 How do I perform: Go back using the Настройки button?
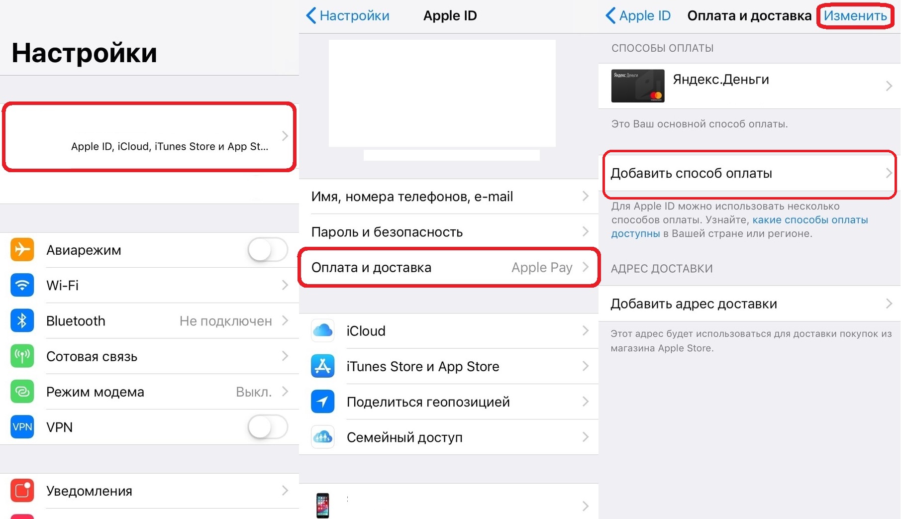(x=348, y=16)
